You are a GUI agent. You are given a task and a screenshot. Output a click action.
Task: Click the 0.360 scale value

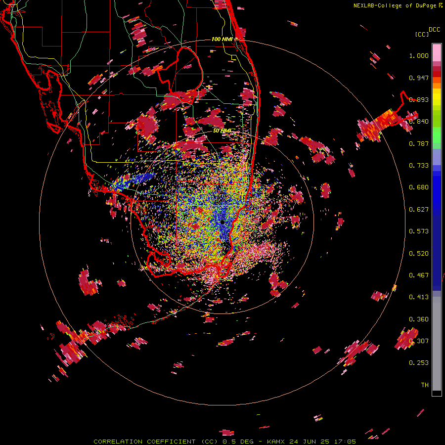419,319
